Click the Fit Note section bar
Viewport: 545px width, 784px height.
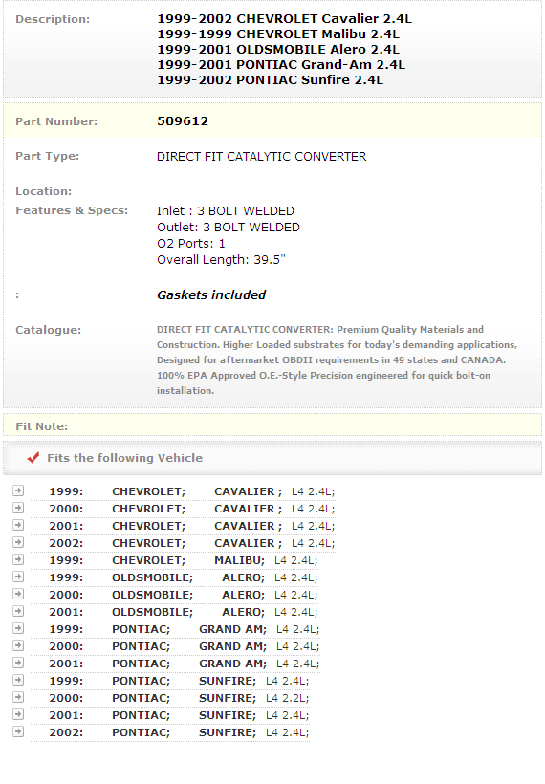click(x=272, y=426)
